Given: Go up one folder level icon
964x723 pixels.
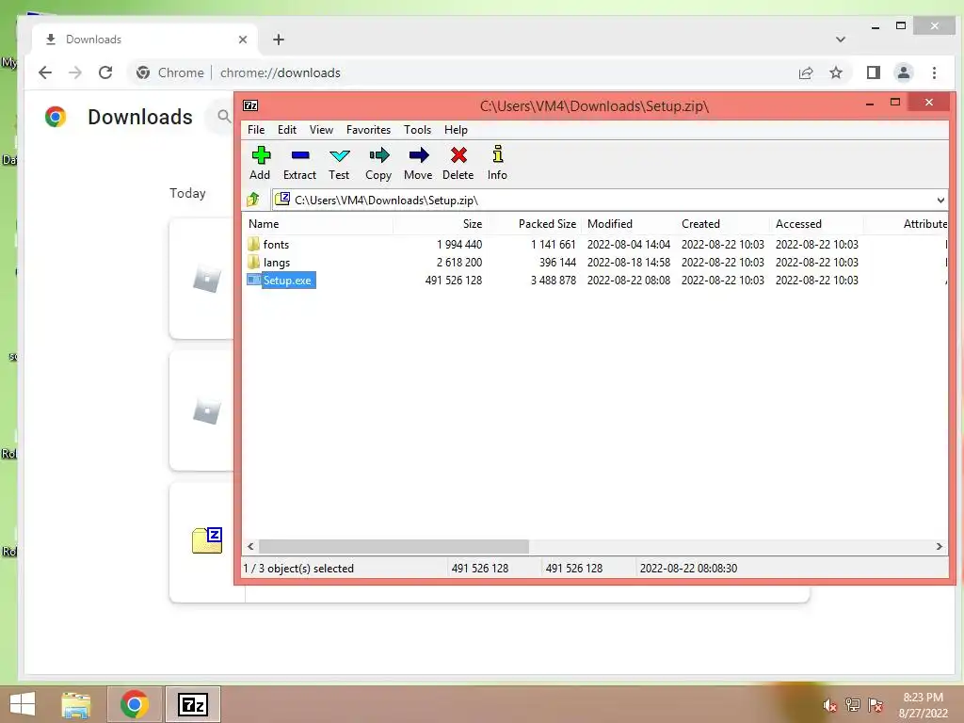Looking at the screenshot, I should tap(252, 200).
